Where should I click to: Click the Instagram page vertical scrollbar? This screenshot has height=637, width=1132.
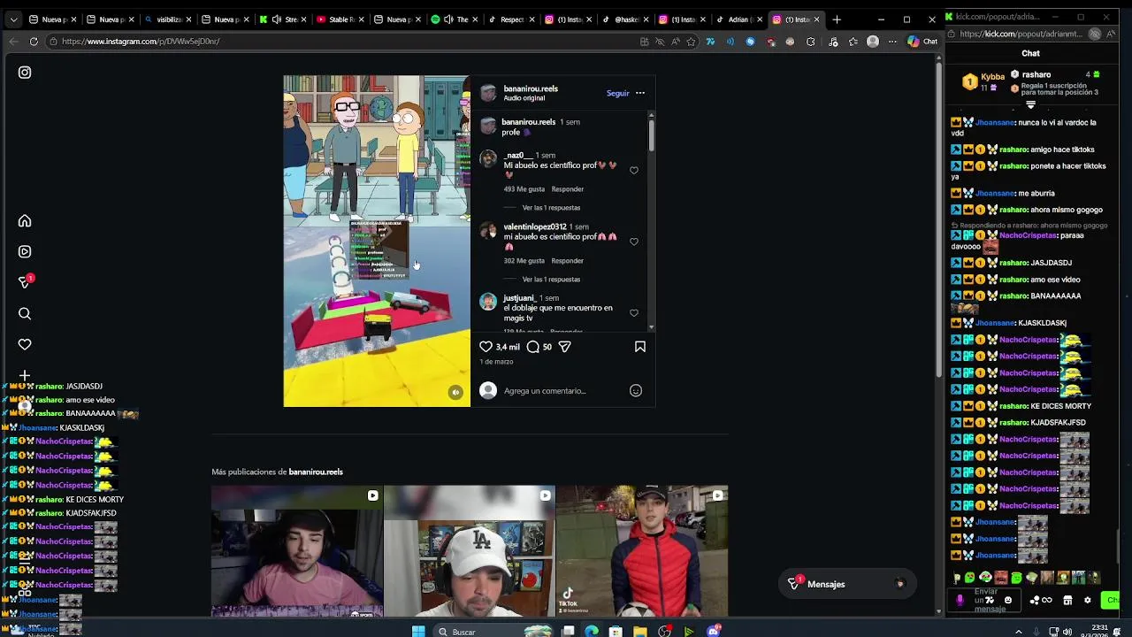coord(939,221)
